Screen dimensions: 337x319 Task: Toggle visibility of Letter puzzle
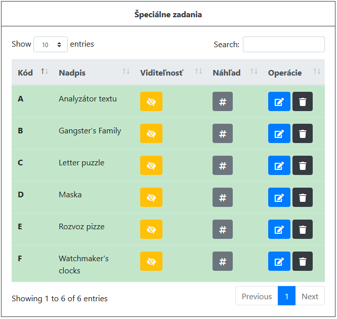[151, 165]
